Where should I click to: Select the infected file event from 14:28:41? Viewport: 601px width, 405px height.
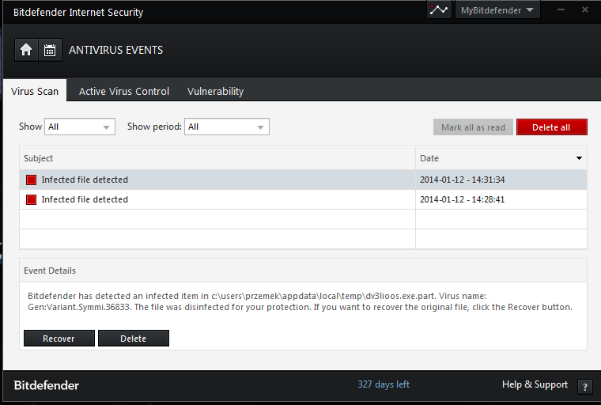[303, 200]
